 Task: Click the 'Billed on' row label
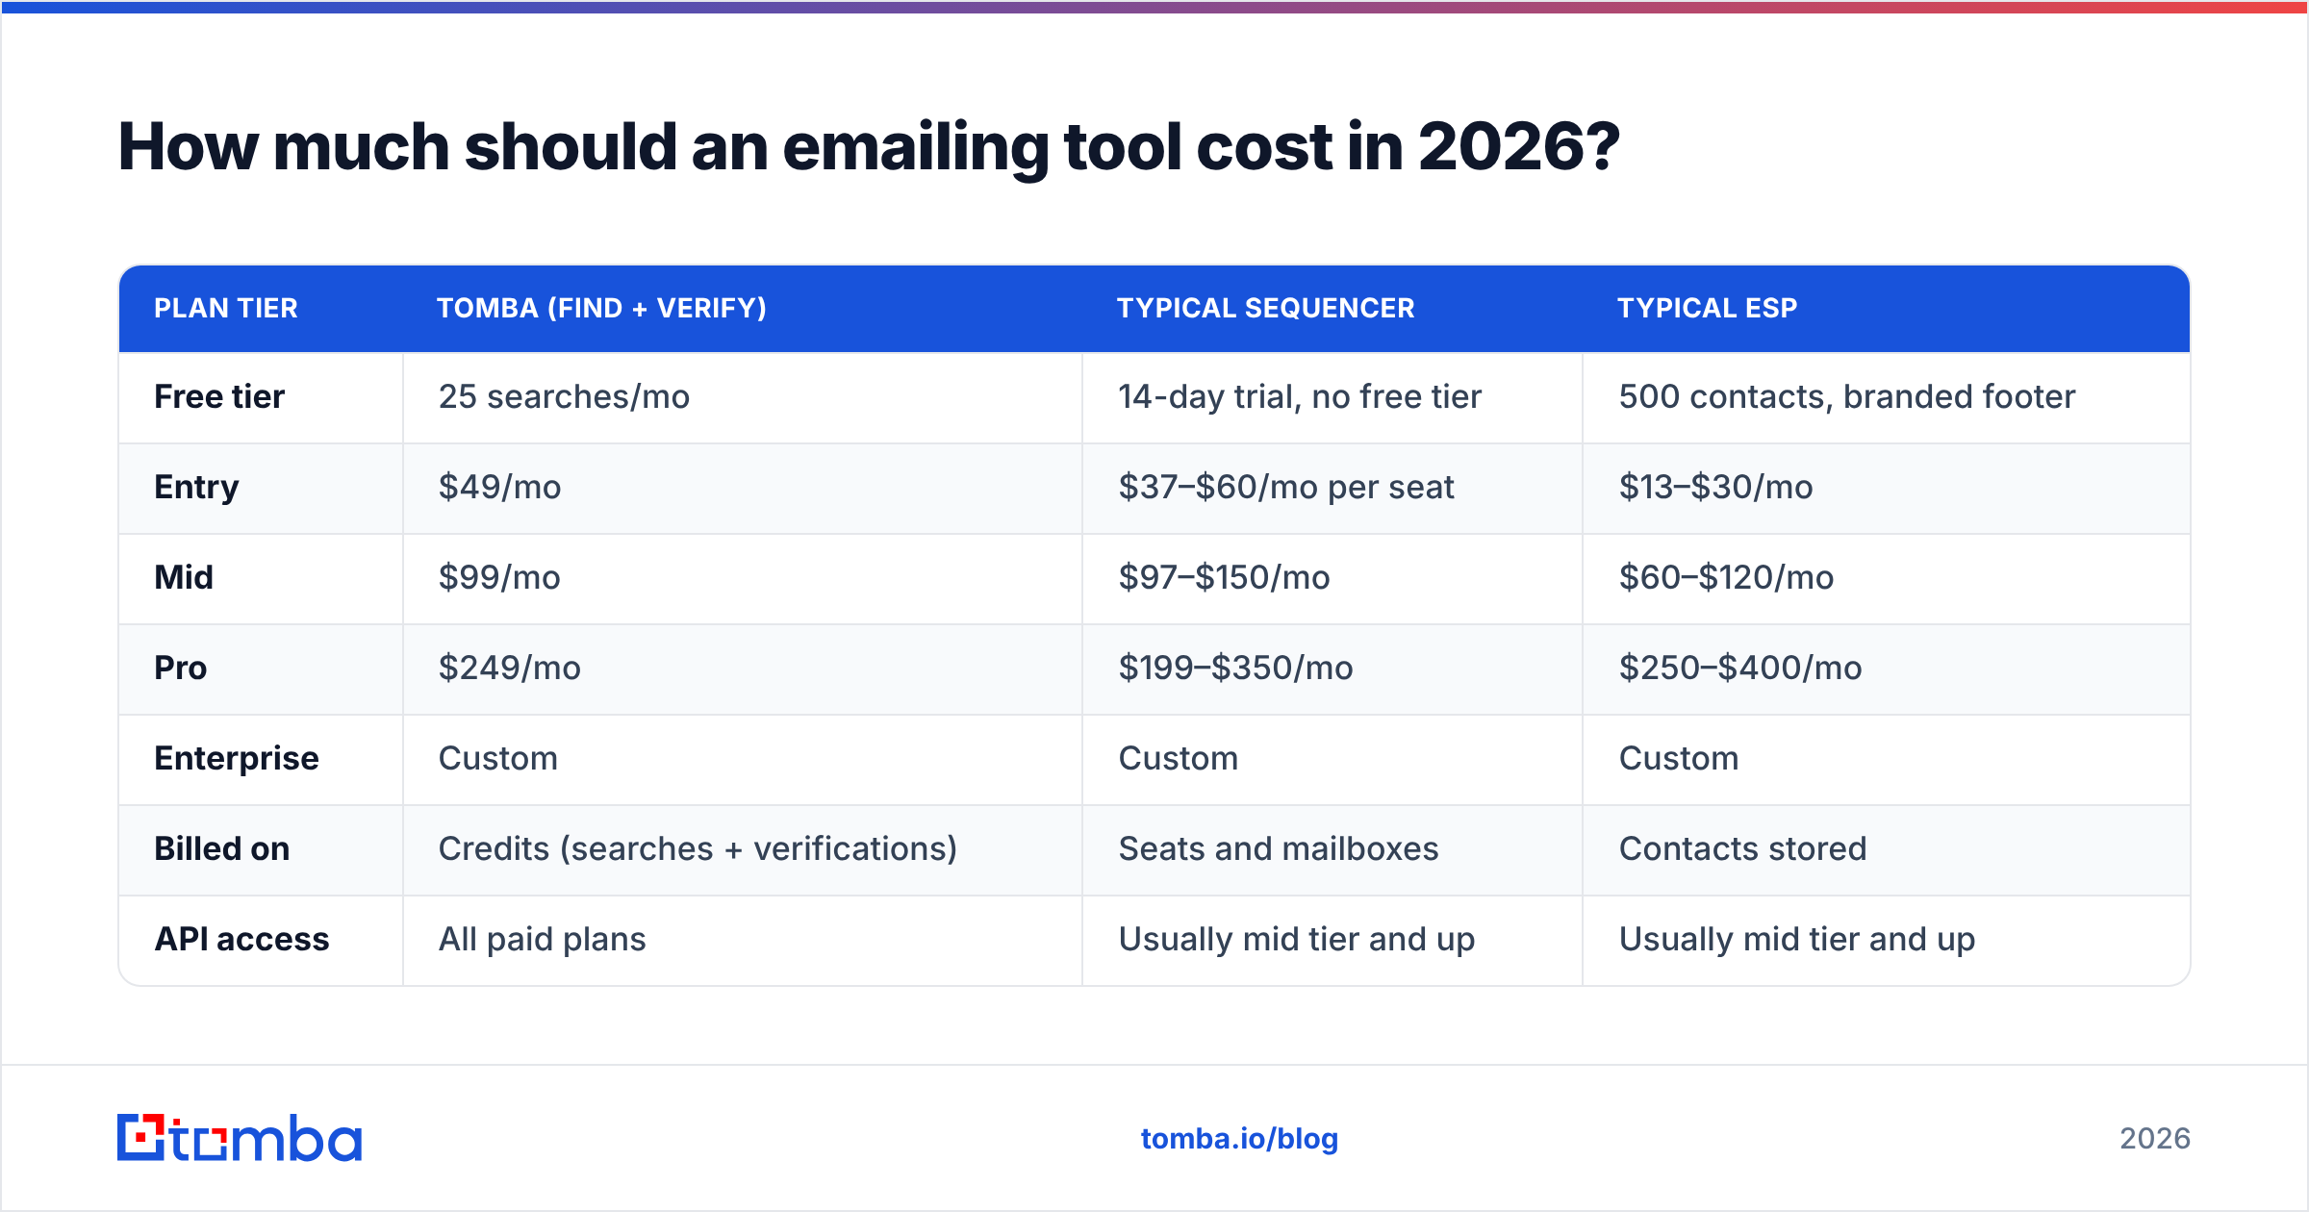coord(222,848)
